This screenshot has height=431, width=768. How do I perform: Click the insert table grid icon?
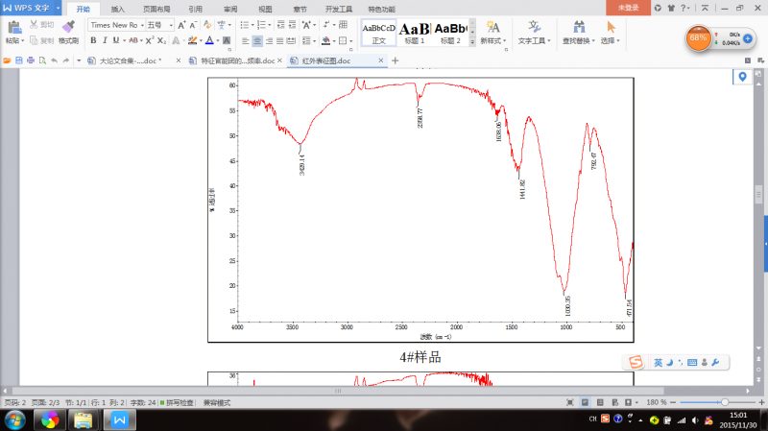click(x=343, y=25)
